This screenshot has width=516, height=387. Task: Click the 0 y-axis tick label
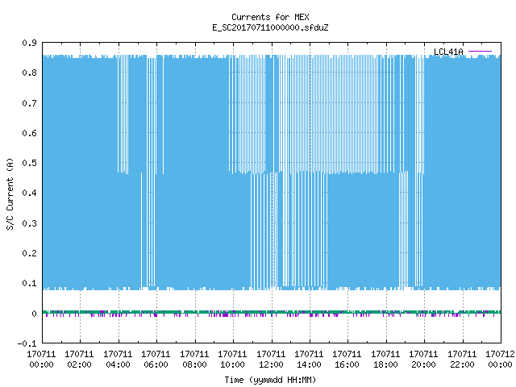click(x=34, y=314)
